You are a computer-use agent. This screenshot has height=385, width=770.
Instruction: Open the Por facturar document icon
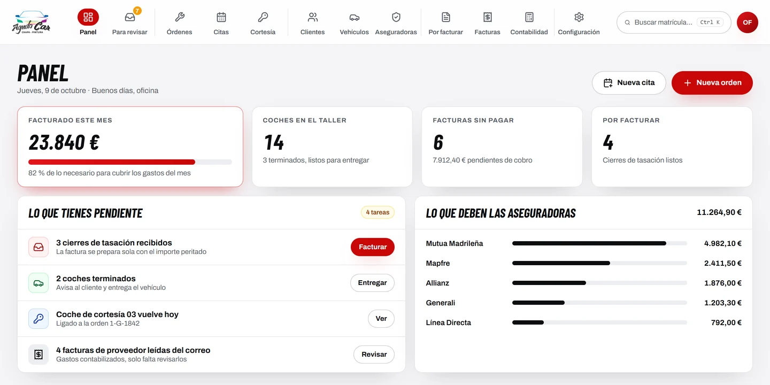(446, 17)
